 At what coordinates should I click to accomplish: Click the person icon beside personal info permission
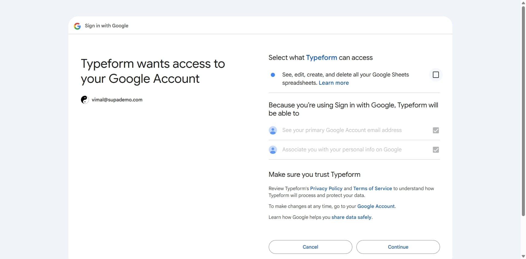pos(273,150)
